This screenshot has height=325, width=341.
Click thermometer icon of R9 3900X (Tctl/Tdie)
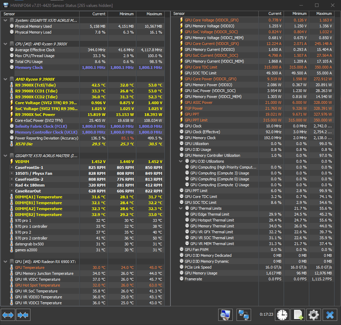(x=12, y=85)
